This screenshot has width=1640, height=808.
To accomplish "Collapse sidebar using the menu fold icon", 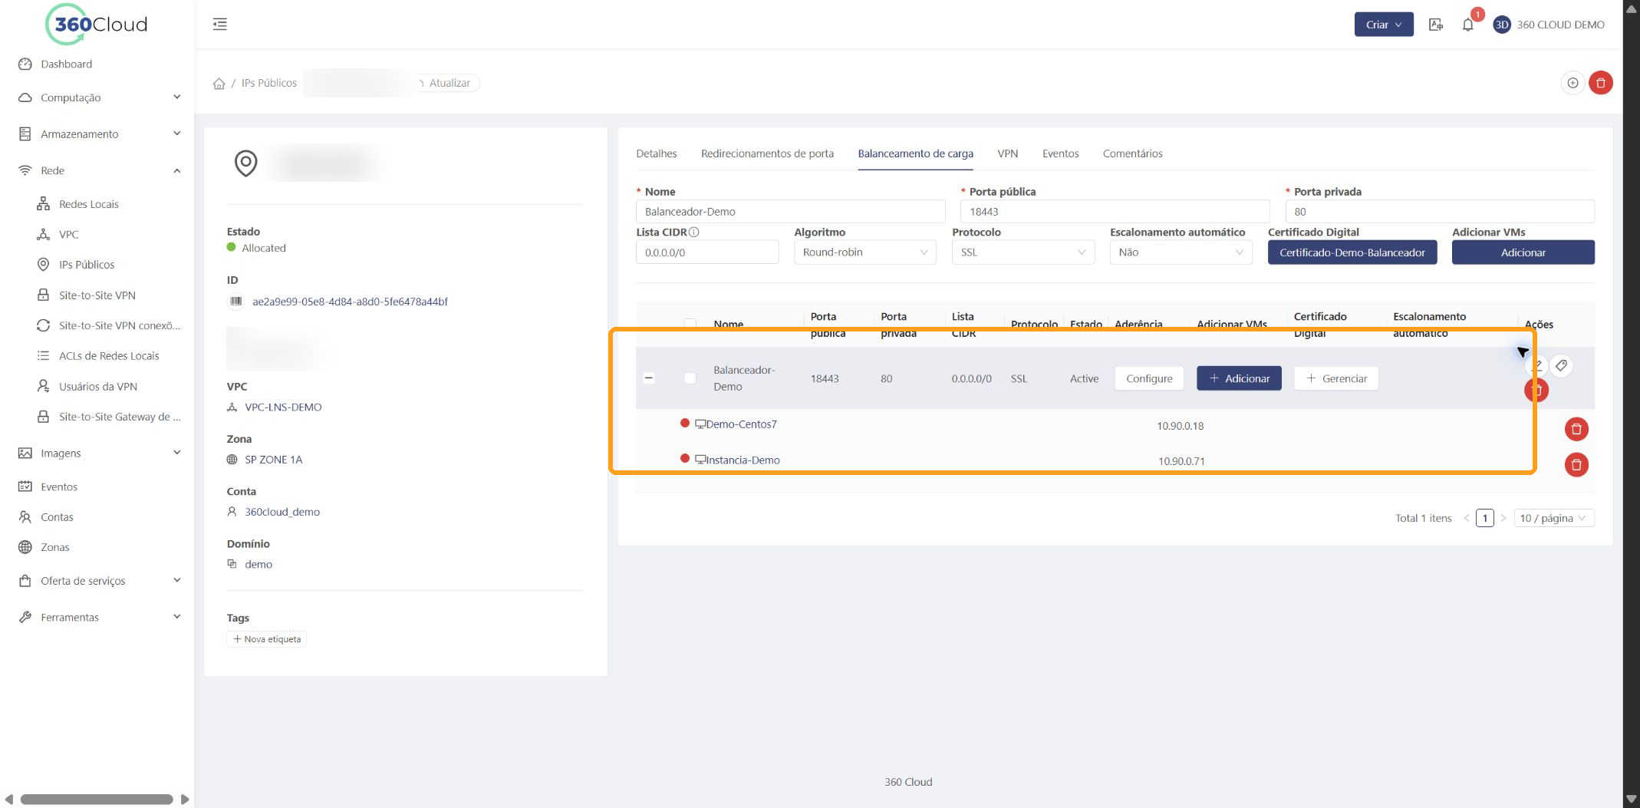I will [220, 24].
